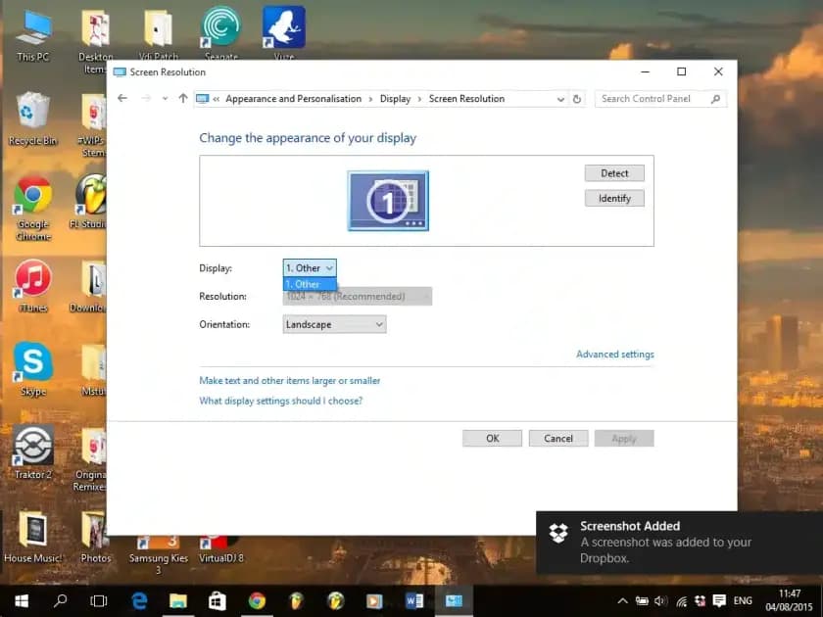
Task: Open Windows Store from taskbar
Action: tap(217, 600)
